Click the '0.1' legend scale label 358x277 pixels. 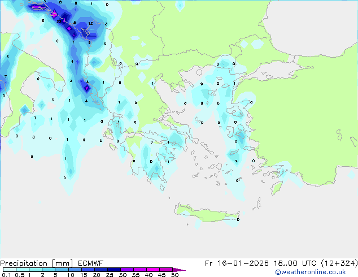point(6,275)
